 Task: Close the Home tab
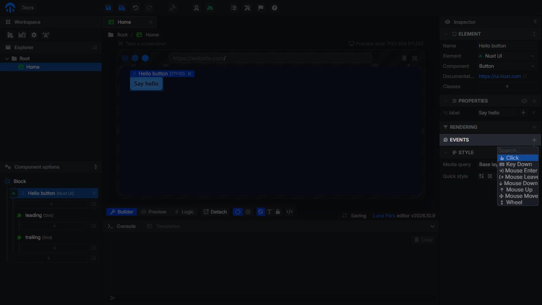(151, 22)
